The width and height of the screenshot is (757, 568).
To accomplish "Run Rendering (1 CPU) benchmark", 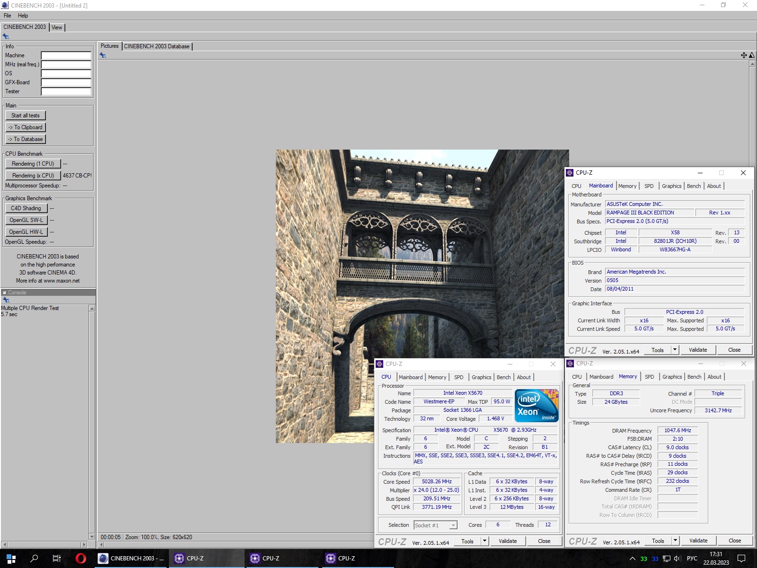I will 33,164.
